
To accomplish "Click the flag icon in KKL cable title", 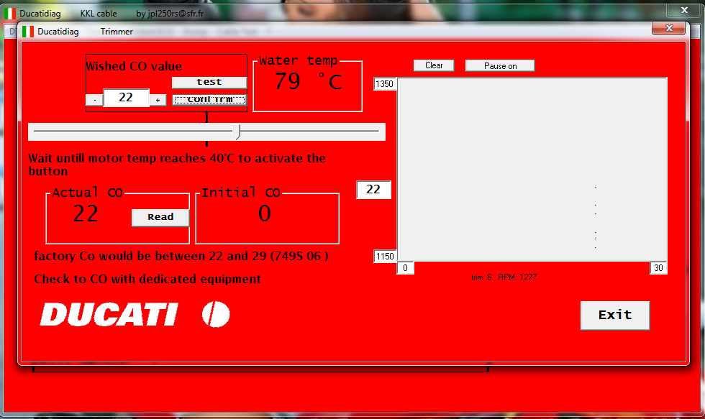I will click(x=10, y=14).
